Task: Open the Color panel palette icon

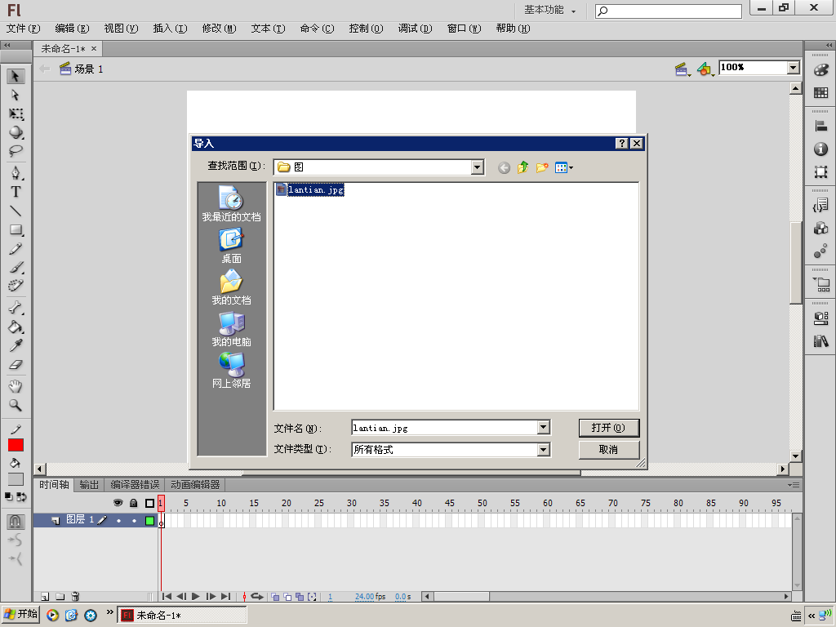Action: [x=821, y=70]
